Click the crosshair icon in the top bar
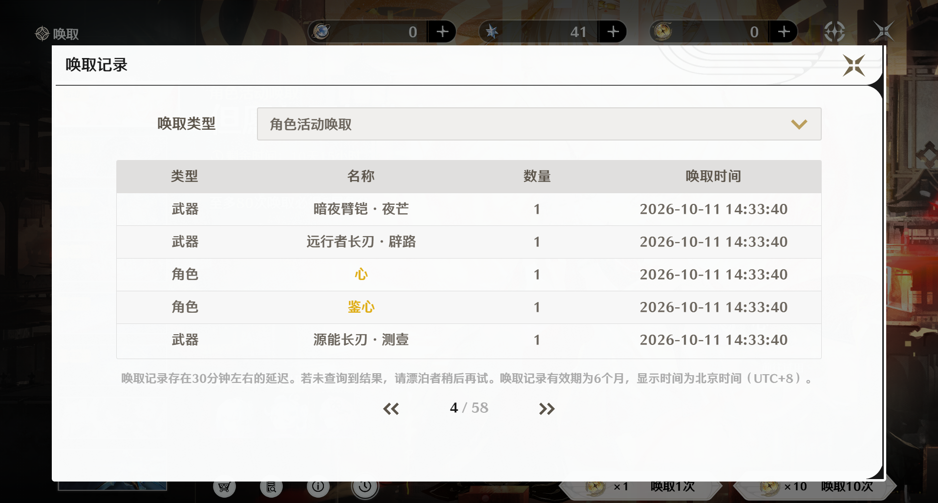Viewport: 938px width, 503px height. [834, 32]
